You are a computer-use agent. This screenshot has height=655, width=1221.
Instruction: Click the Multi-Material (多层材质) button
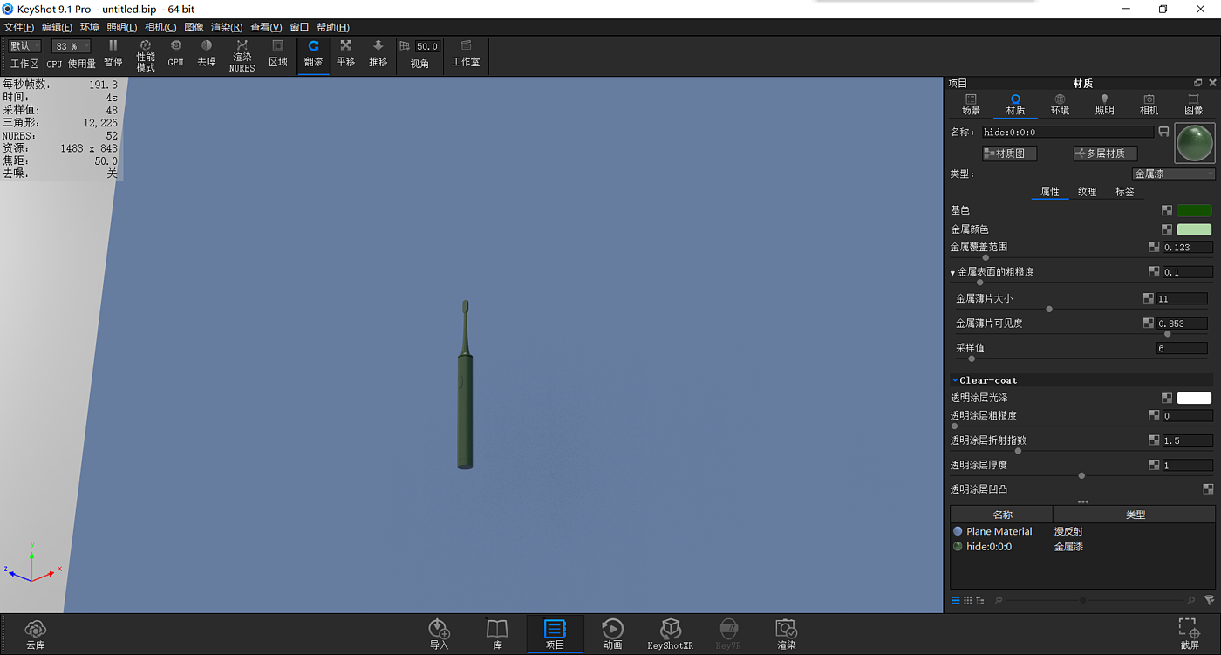point(1105,154)
